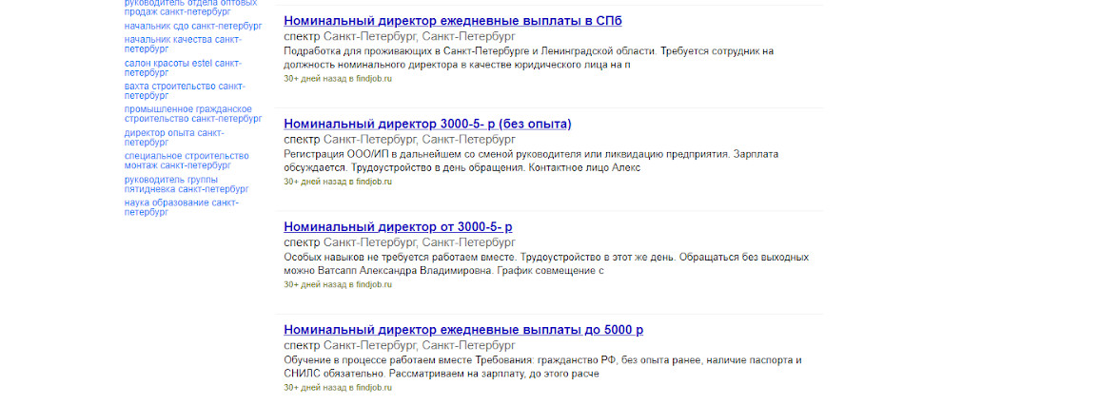This screenshot has height=405, width=1100.
Task: Open 'Номинальный директор ежедневные выплаты в СПб' listing
Action: click(x=453, y=21)
